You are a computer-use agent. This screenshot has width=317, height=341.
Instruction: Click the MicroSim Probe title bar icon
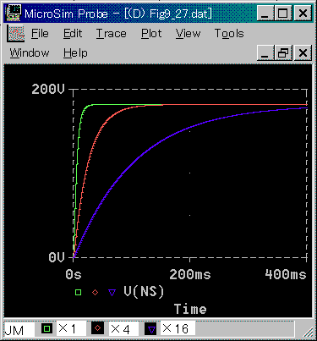pyautogui.click(x=14, y=13)
